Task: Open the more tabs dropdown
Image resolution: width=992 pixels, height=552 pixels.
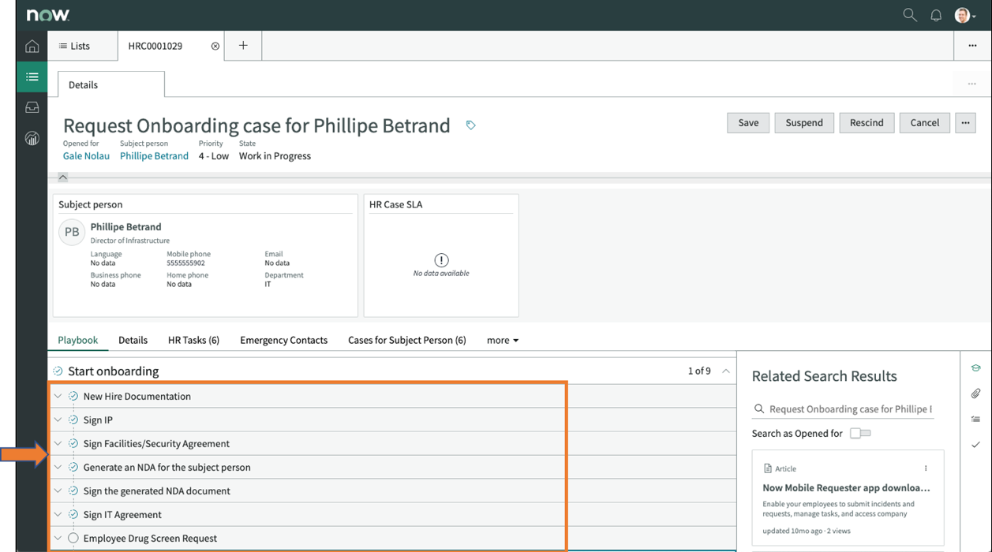Action: pyautogui.click(x=503, y=340)
